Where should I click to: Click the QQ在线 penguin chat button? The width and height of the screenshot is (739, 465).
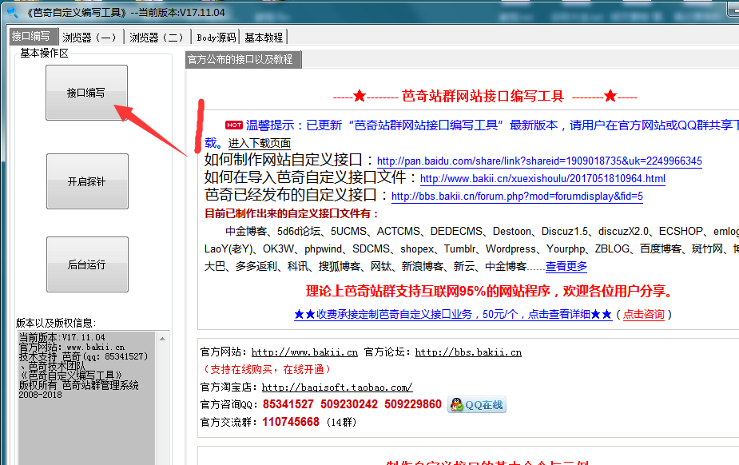[x=477, y=405]
